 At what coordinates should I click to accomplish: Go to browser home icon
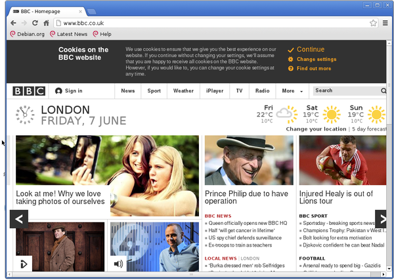[46, 23]
